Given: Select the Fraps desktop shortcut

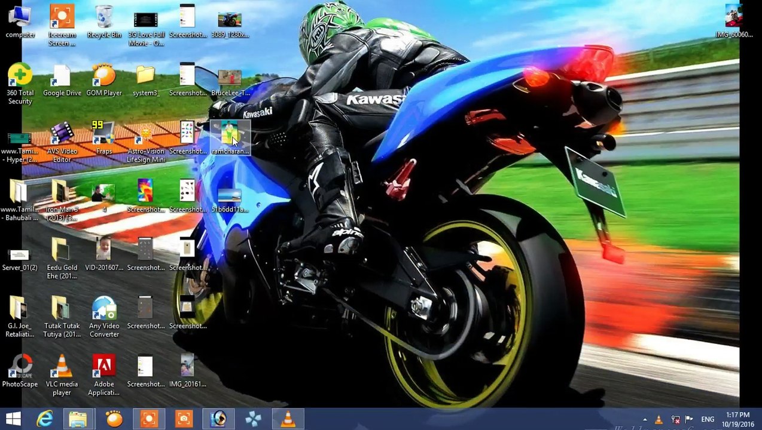Looking at the screenshot, I should (x=104, y=138).
